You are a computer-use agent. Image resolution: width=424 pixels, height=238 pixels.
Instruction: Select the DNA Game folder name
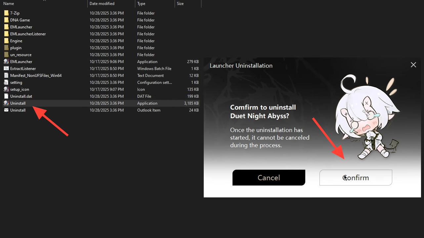click(20, 20)
